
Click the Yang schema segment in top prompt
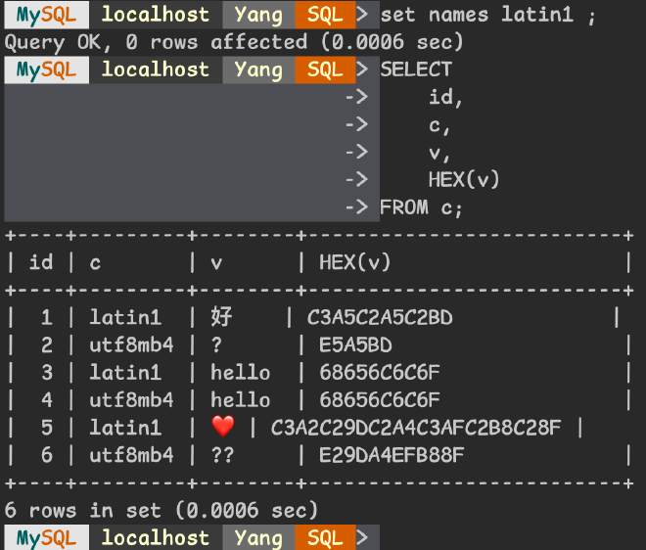258,15
